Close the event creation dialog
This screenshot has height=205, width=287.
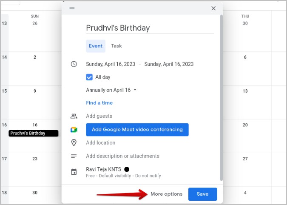tap(213, 8)
